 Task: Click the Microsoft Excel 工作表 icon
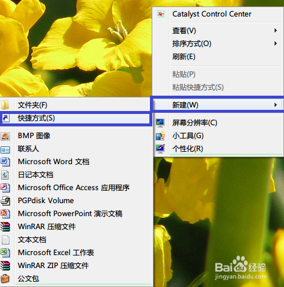tap(5, 253)
